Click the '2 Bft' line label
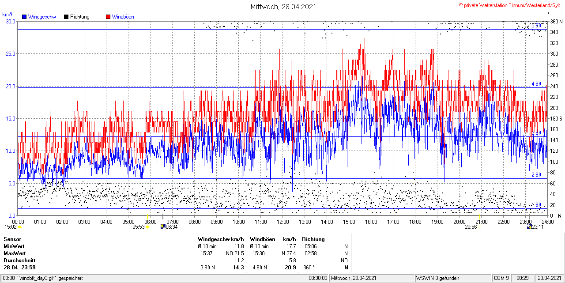Viewport: 565px width, 283px height. click(x=536, y=175)
